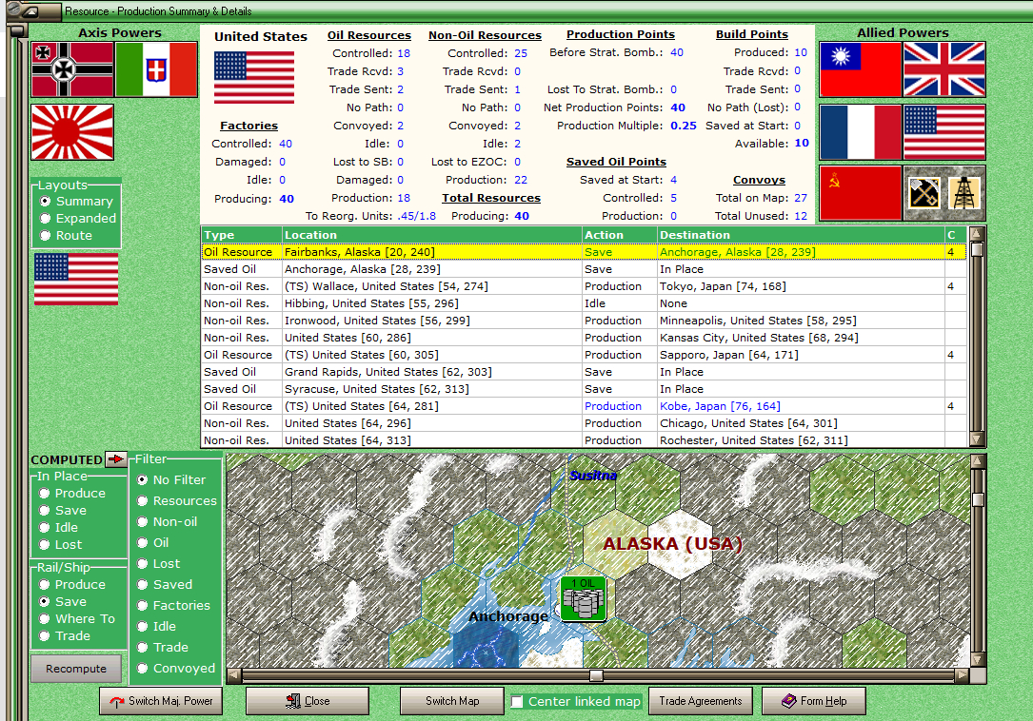Click the window icon in title bar
The image size is (1033, 721).
(x=31, y=11)
